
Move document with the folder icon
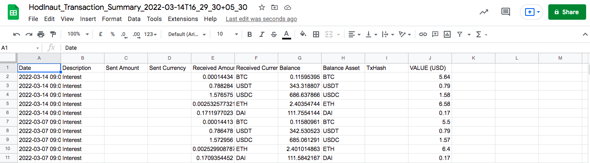click(275, 8)
